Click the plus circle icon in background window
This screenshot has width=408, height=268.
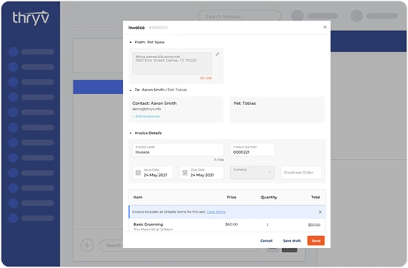(x=87, y=245)
